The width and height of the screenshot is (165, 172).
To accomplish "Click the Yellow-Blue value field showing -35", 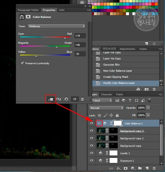I will point(80,54).
